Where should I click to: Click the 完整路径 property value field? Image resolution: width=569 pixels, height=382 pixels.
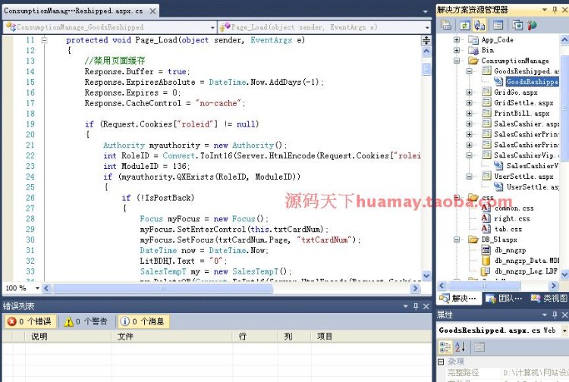tap(536, 373)
